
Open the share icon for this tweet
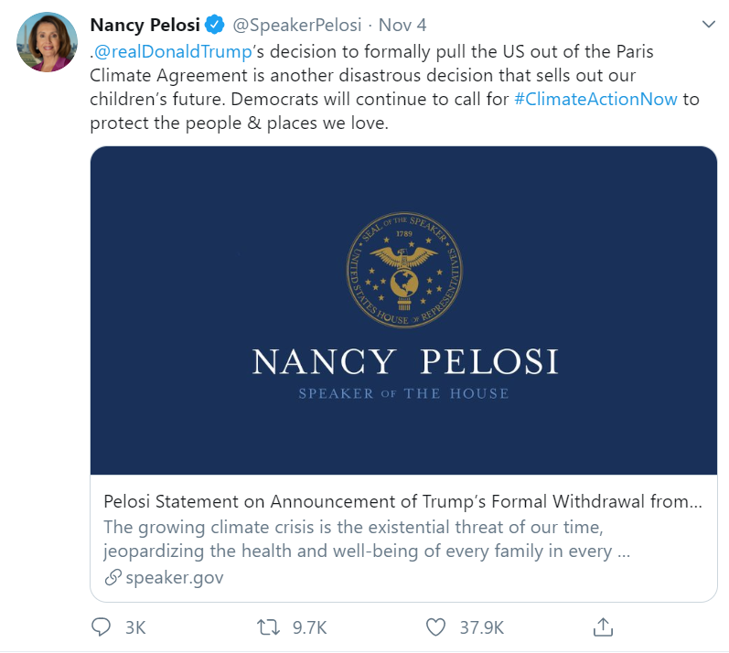[603, 626]
